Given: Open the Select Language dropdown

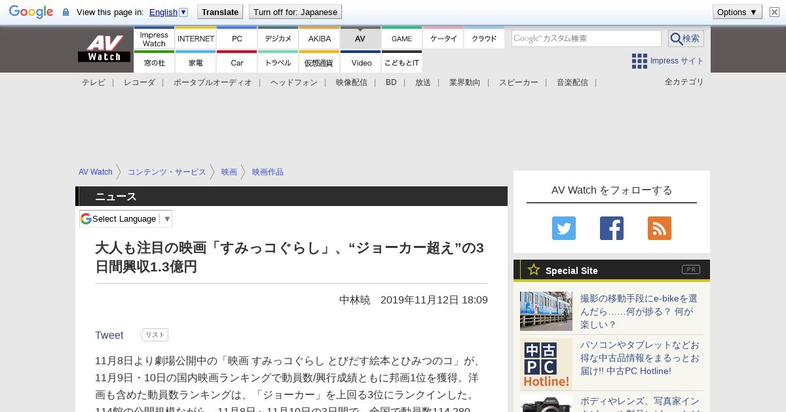Looking at the screenshot, I should coord(126,218).
